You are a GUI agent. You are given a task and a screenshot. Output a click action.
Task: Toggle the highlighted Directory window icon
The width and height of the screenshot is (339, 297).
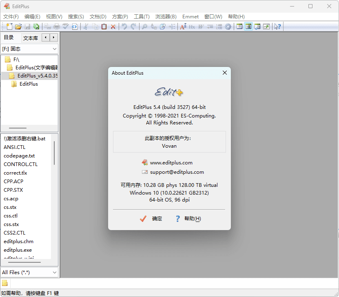tap(248, 27)
